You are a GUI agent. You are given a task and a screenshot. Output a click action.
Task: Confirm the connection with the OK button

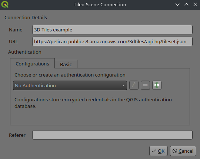click(x=159, y=151)
